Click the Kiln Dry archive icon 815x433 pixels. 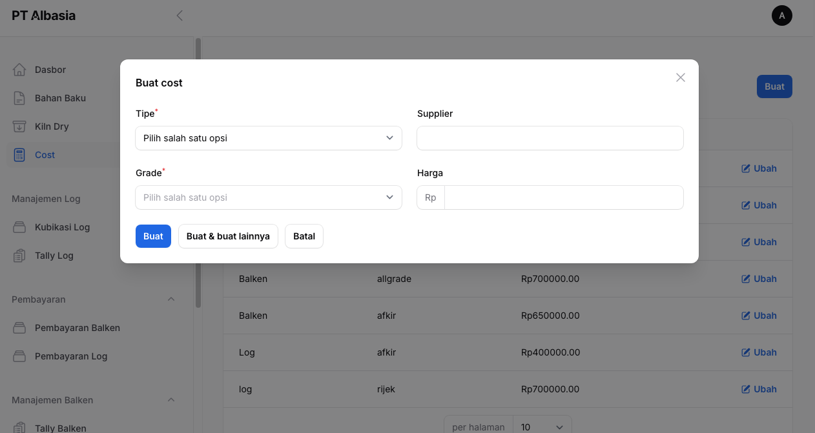click(19, 126)
